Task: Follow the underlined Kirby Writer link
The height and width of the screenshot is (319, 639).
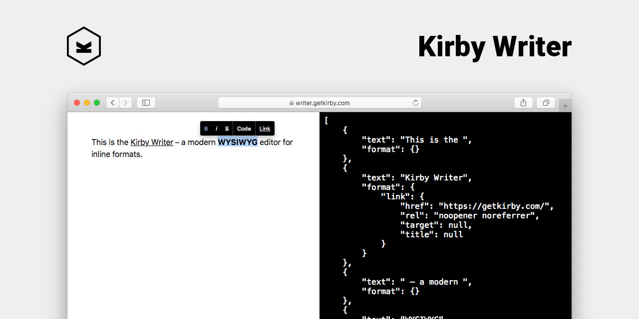Action: tap(151, 142)
